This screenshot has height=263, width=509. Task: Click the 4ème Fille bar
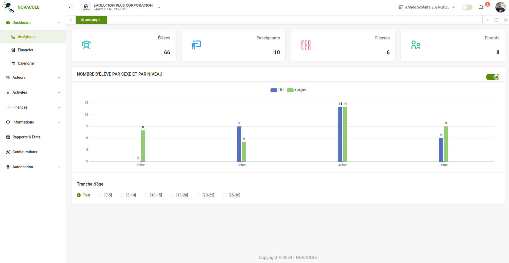(340, 134)
